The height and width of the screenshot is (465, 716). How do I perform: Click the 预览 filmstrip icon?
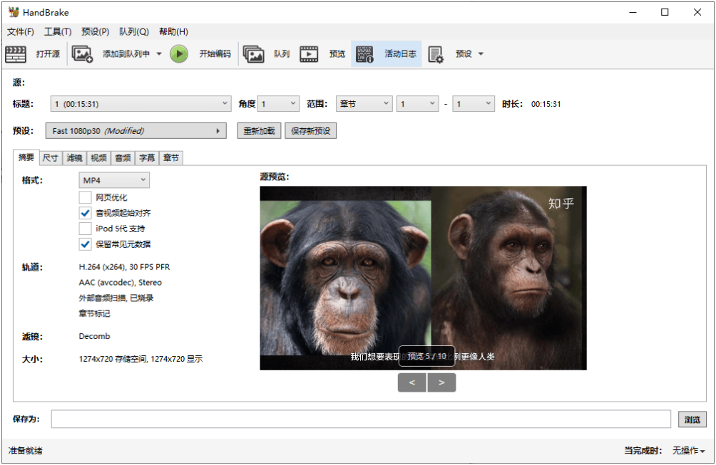(309, 54)
